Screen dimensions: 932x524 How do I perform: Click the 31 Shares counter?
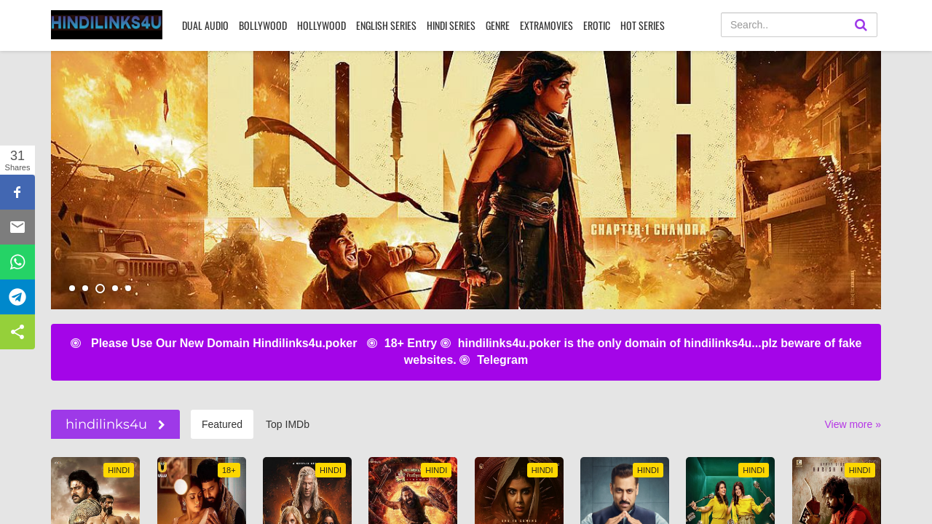17,160
